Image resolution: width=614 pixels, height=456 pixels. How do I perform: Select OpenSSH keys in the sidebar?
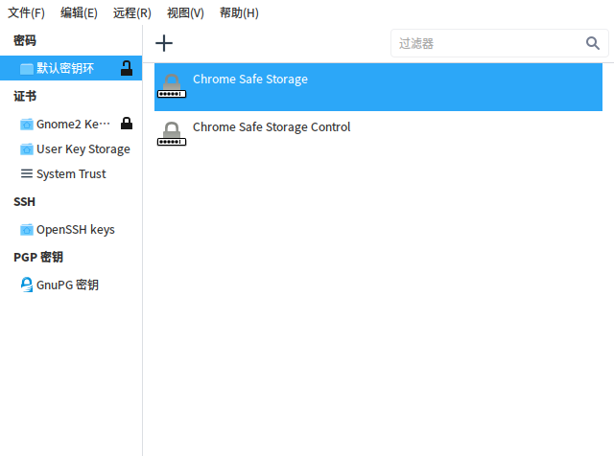[71, 229]
